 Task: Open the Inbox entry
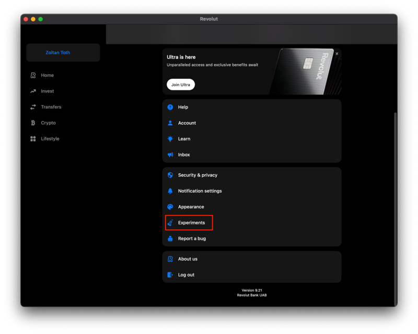point(252,155)
